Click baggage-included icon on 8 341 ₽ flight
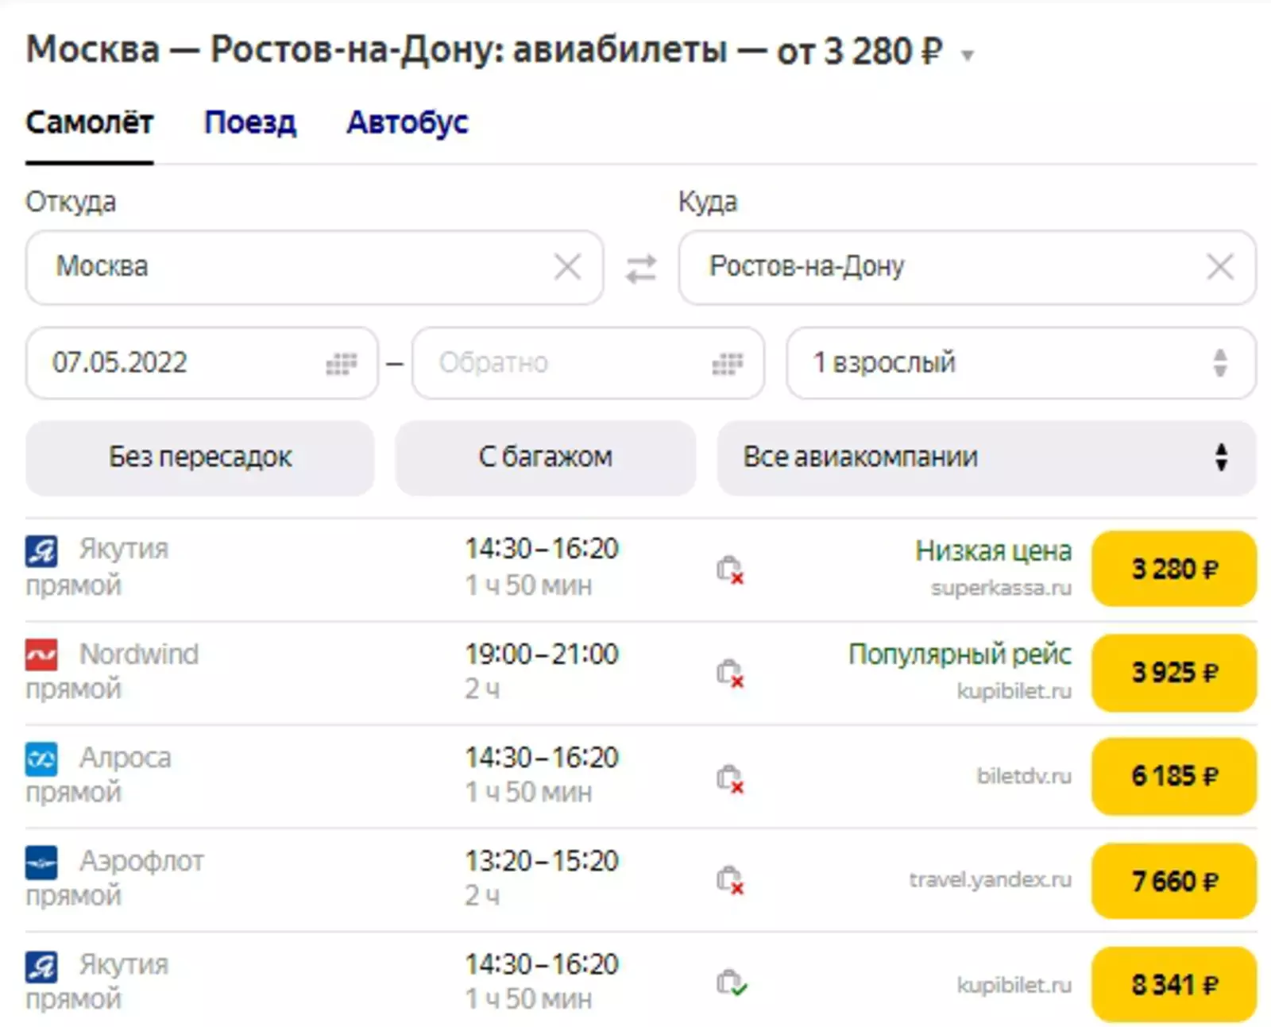The image size is (1271, 1027). (x=731, y=983)
